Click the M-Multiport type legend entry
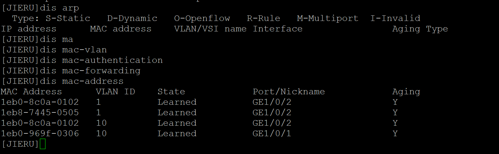The width and height of the screenshot is (499, 154). 327,18
